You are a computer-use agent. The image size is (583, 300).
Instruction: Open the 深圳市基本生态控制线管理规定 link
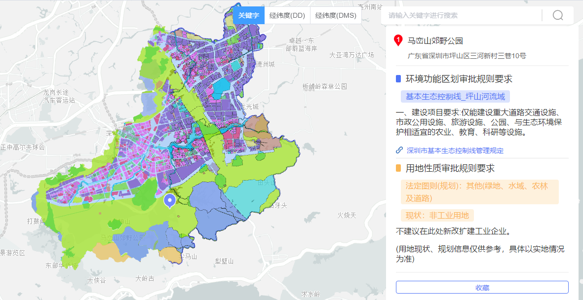(x=455, y=150)
